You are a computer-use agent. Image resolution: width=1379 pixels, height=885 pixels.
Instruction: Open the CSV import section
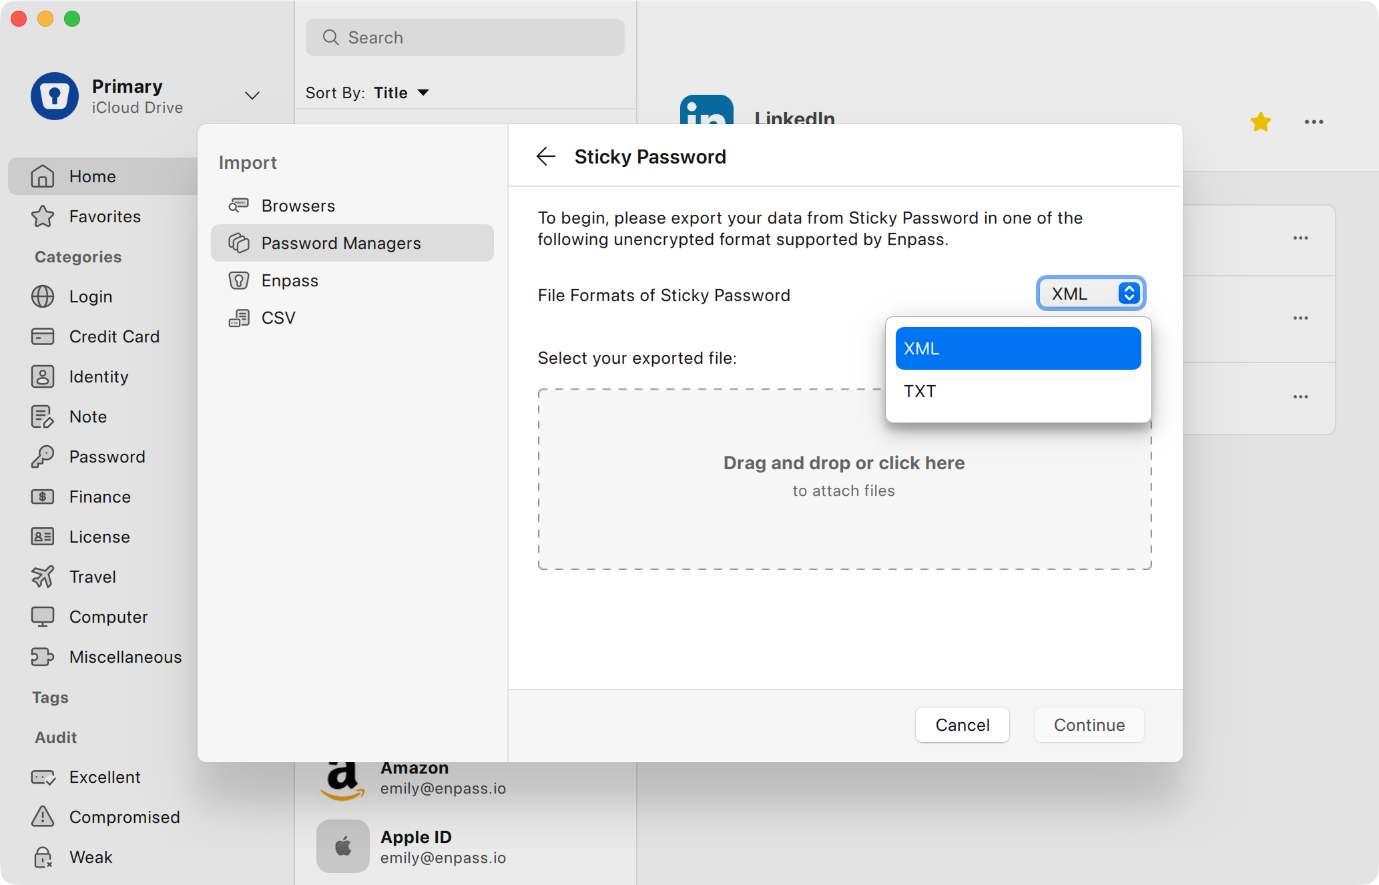coord(352,318)
